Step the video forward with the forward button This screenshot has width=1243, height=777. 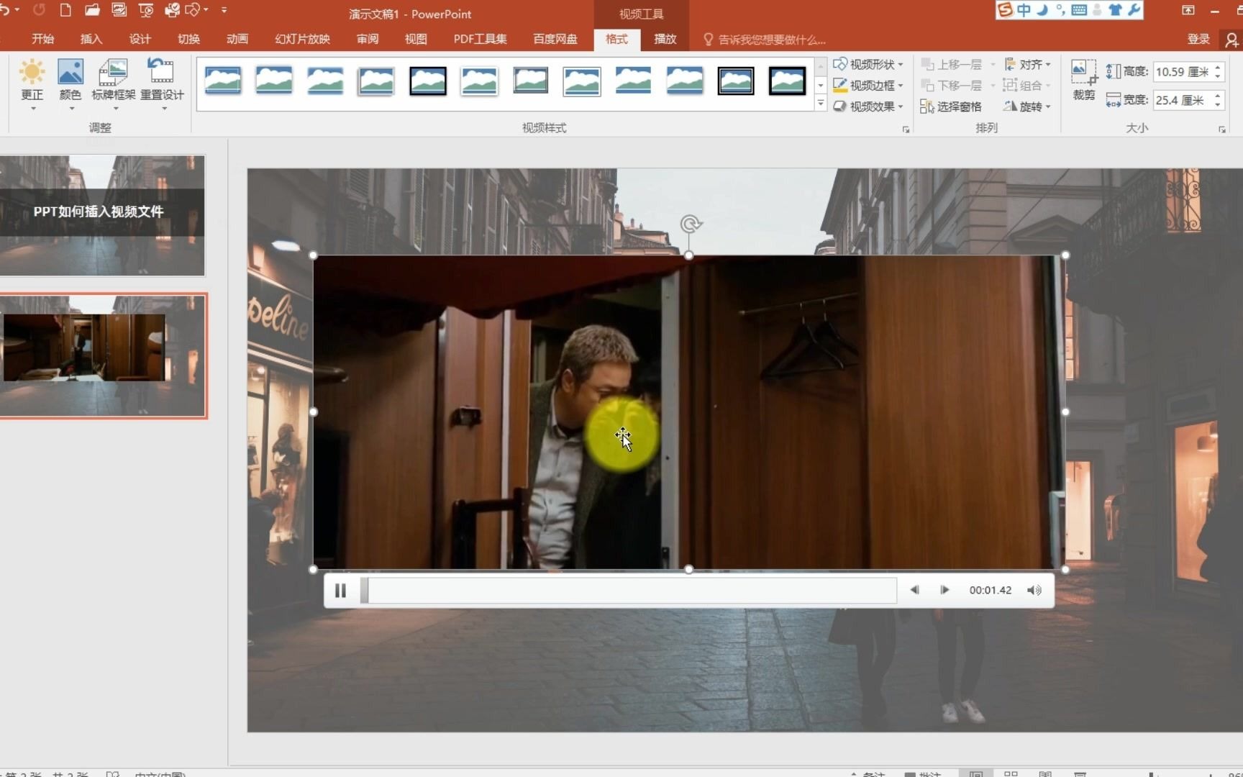click(944, 590)
